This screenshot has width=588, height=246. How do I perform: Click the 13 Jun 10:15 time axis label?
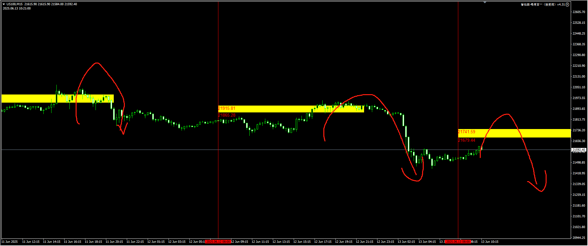tap(490, 242)
